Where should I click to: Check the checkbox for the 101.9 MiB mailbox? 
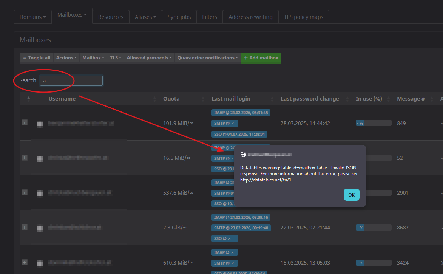40,123
